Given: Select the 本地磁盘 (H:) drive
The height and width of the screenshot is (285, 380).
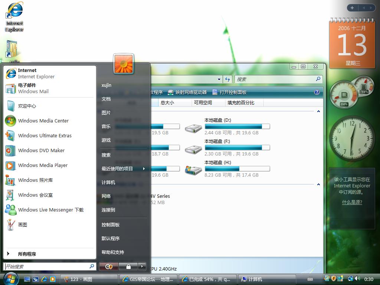Looking at the screenshot, I should [x=227, y=169].
